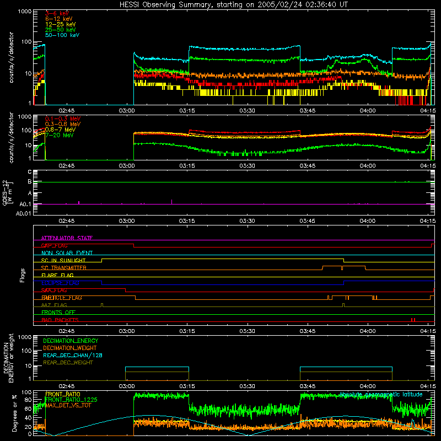Pick the REAR_DEC_CHAN/128 legend label
Image resolution: width=441 pixels, height=441 pixels.
73,355
